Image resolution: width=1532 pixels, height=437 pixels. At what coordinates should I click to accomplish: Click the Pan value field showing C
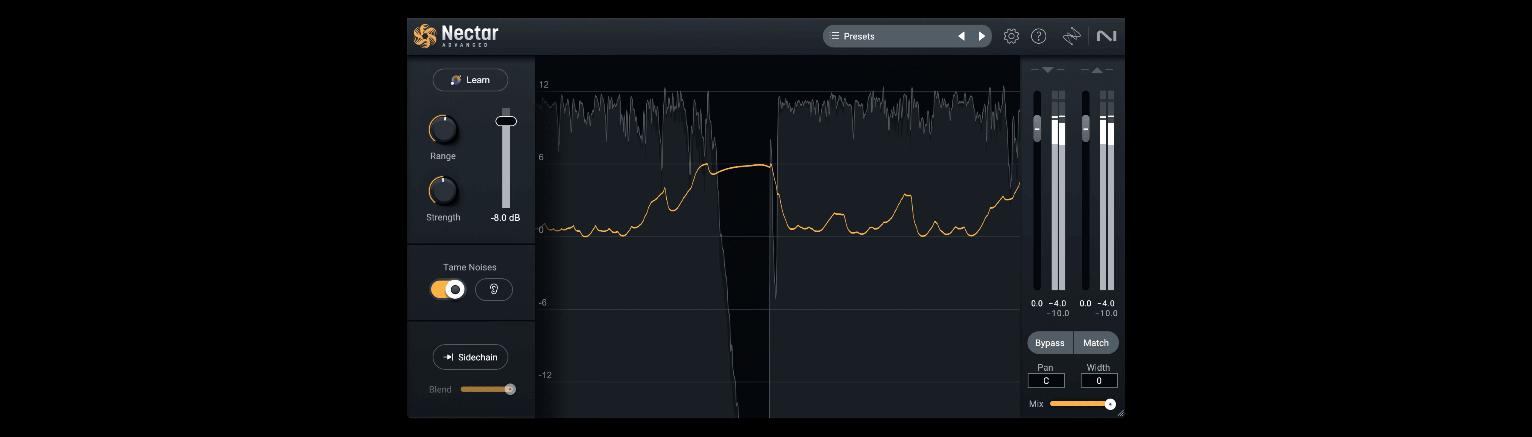coord(1046,381)
